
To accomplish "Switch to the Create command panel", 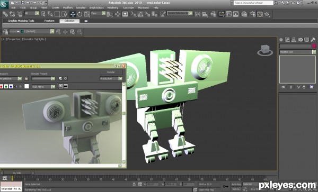I will 281,40.
